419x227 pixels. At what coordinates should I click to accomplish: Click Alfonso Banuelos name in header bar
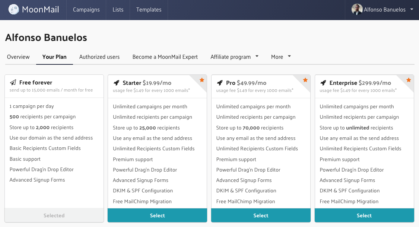coord(384,10)
